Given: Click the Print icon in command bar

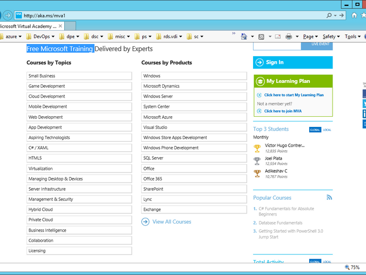Looking at the screenshot, I should (289, 37).
